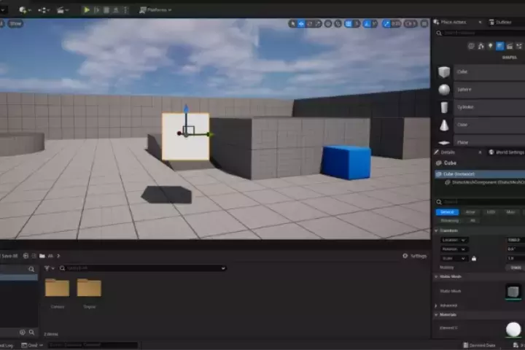Select the Basic category icon in Place Actors
The image size is (525, 350).
(x=481, y=46)
